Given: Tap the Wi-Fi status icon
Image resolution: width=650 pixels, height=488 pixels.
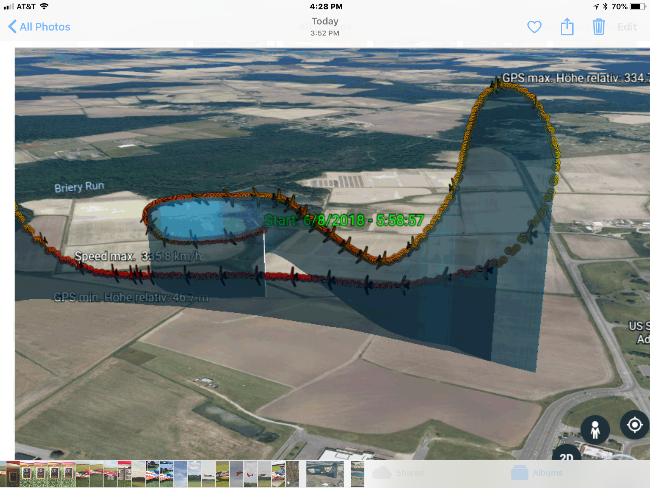Looking at the screenshot, I should tap(44, 7).
